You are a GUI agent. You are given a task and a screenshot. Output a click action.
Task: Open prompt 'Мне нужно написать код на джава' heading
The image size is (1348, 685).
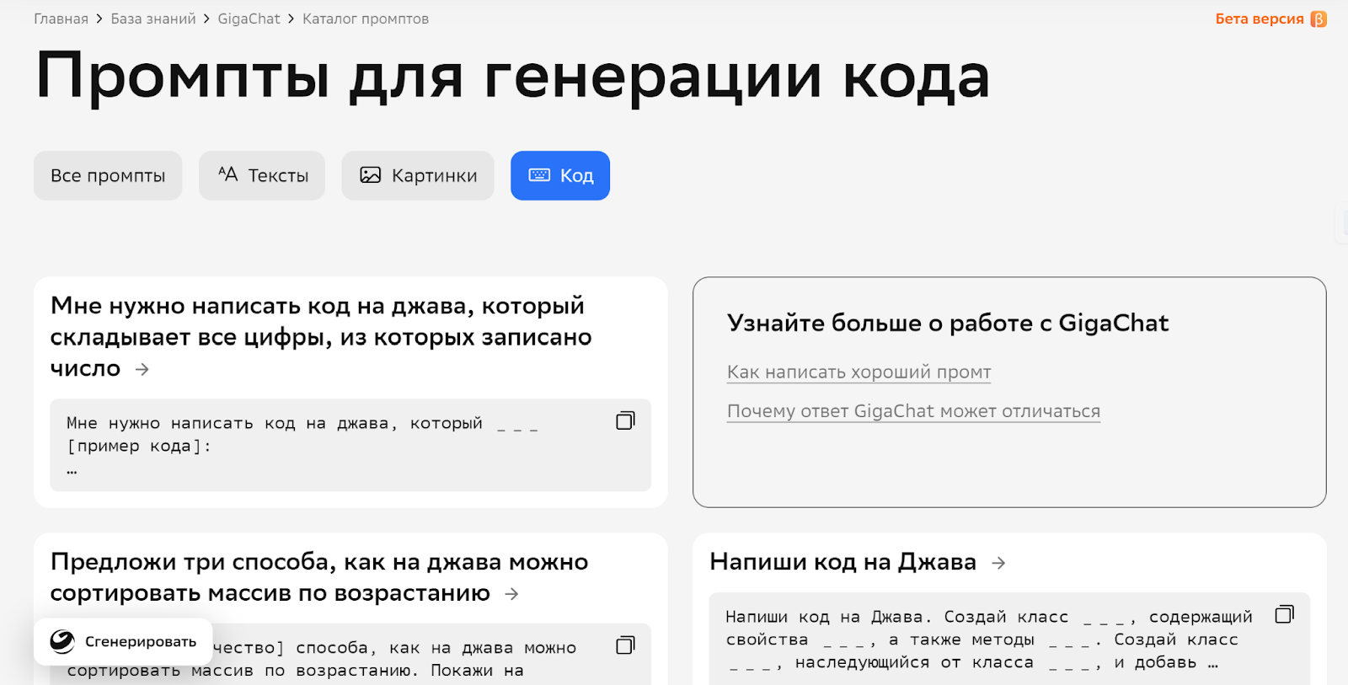[x=321, y=337]
